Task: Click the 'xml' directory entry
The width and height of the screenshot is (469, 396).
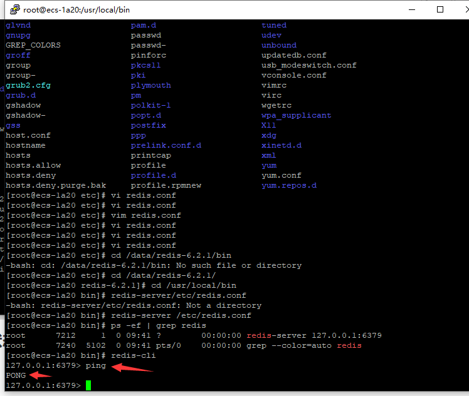Action: (269, 156)
